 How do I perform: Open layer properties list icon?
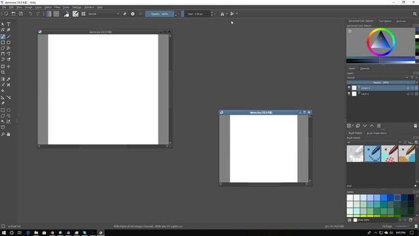point(378,126)
